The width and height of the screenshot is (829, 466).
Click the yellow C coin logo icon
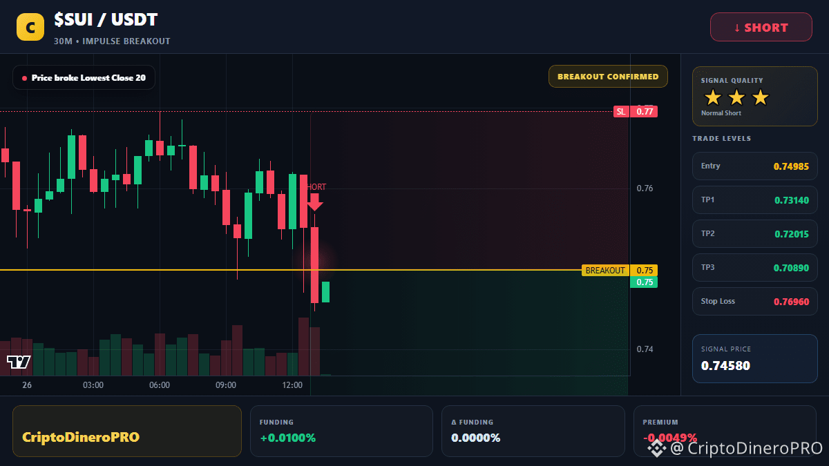point(30,27)
